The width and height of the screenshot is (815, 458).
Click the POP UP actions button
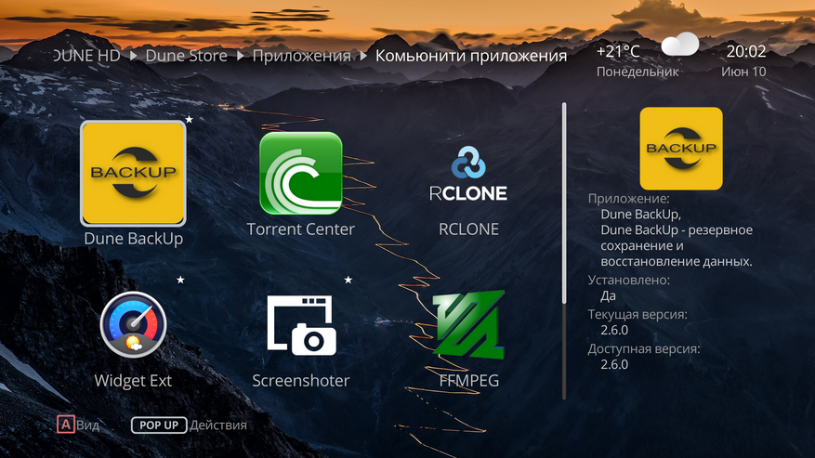click(x=159, y=425)
